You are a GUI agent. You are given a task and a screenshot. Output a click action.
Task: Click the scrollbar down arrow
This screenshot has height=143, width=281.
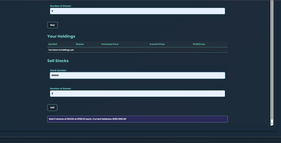tap(272, 123)
